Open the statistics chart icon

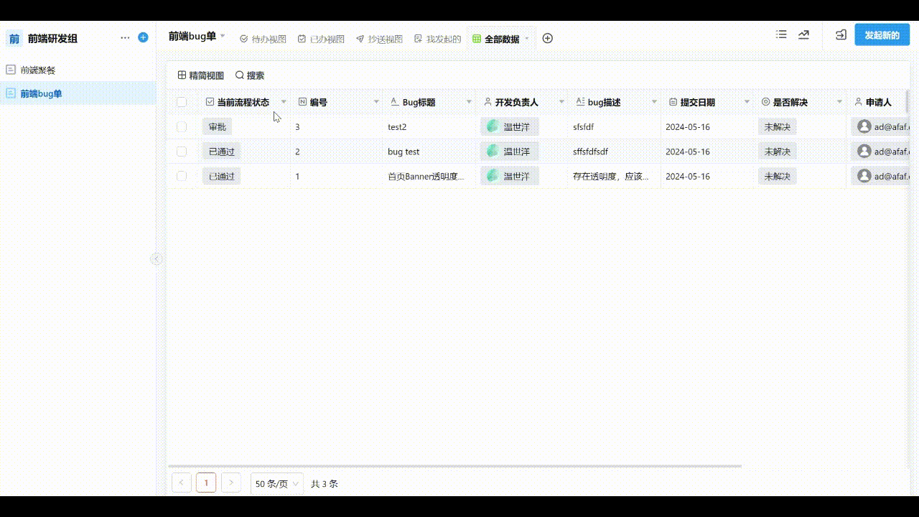pos(803,34)
